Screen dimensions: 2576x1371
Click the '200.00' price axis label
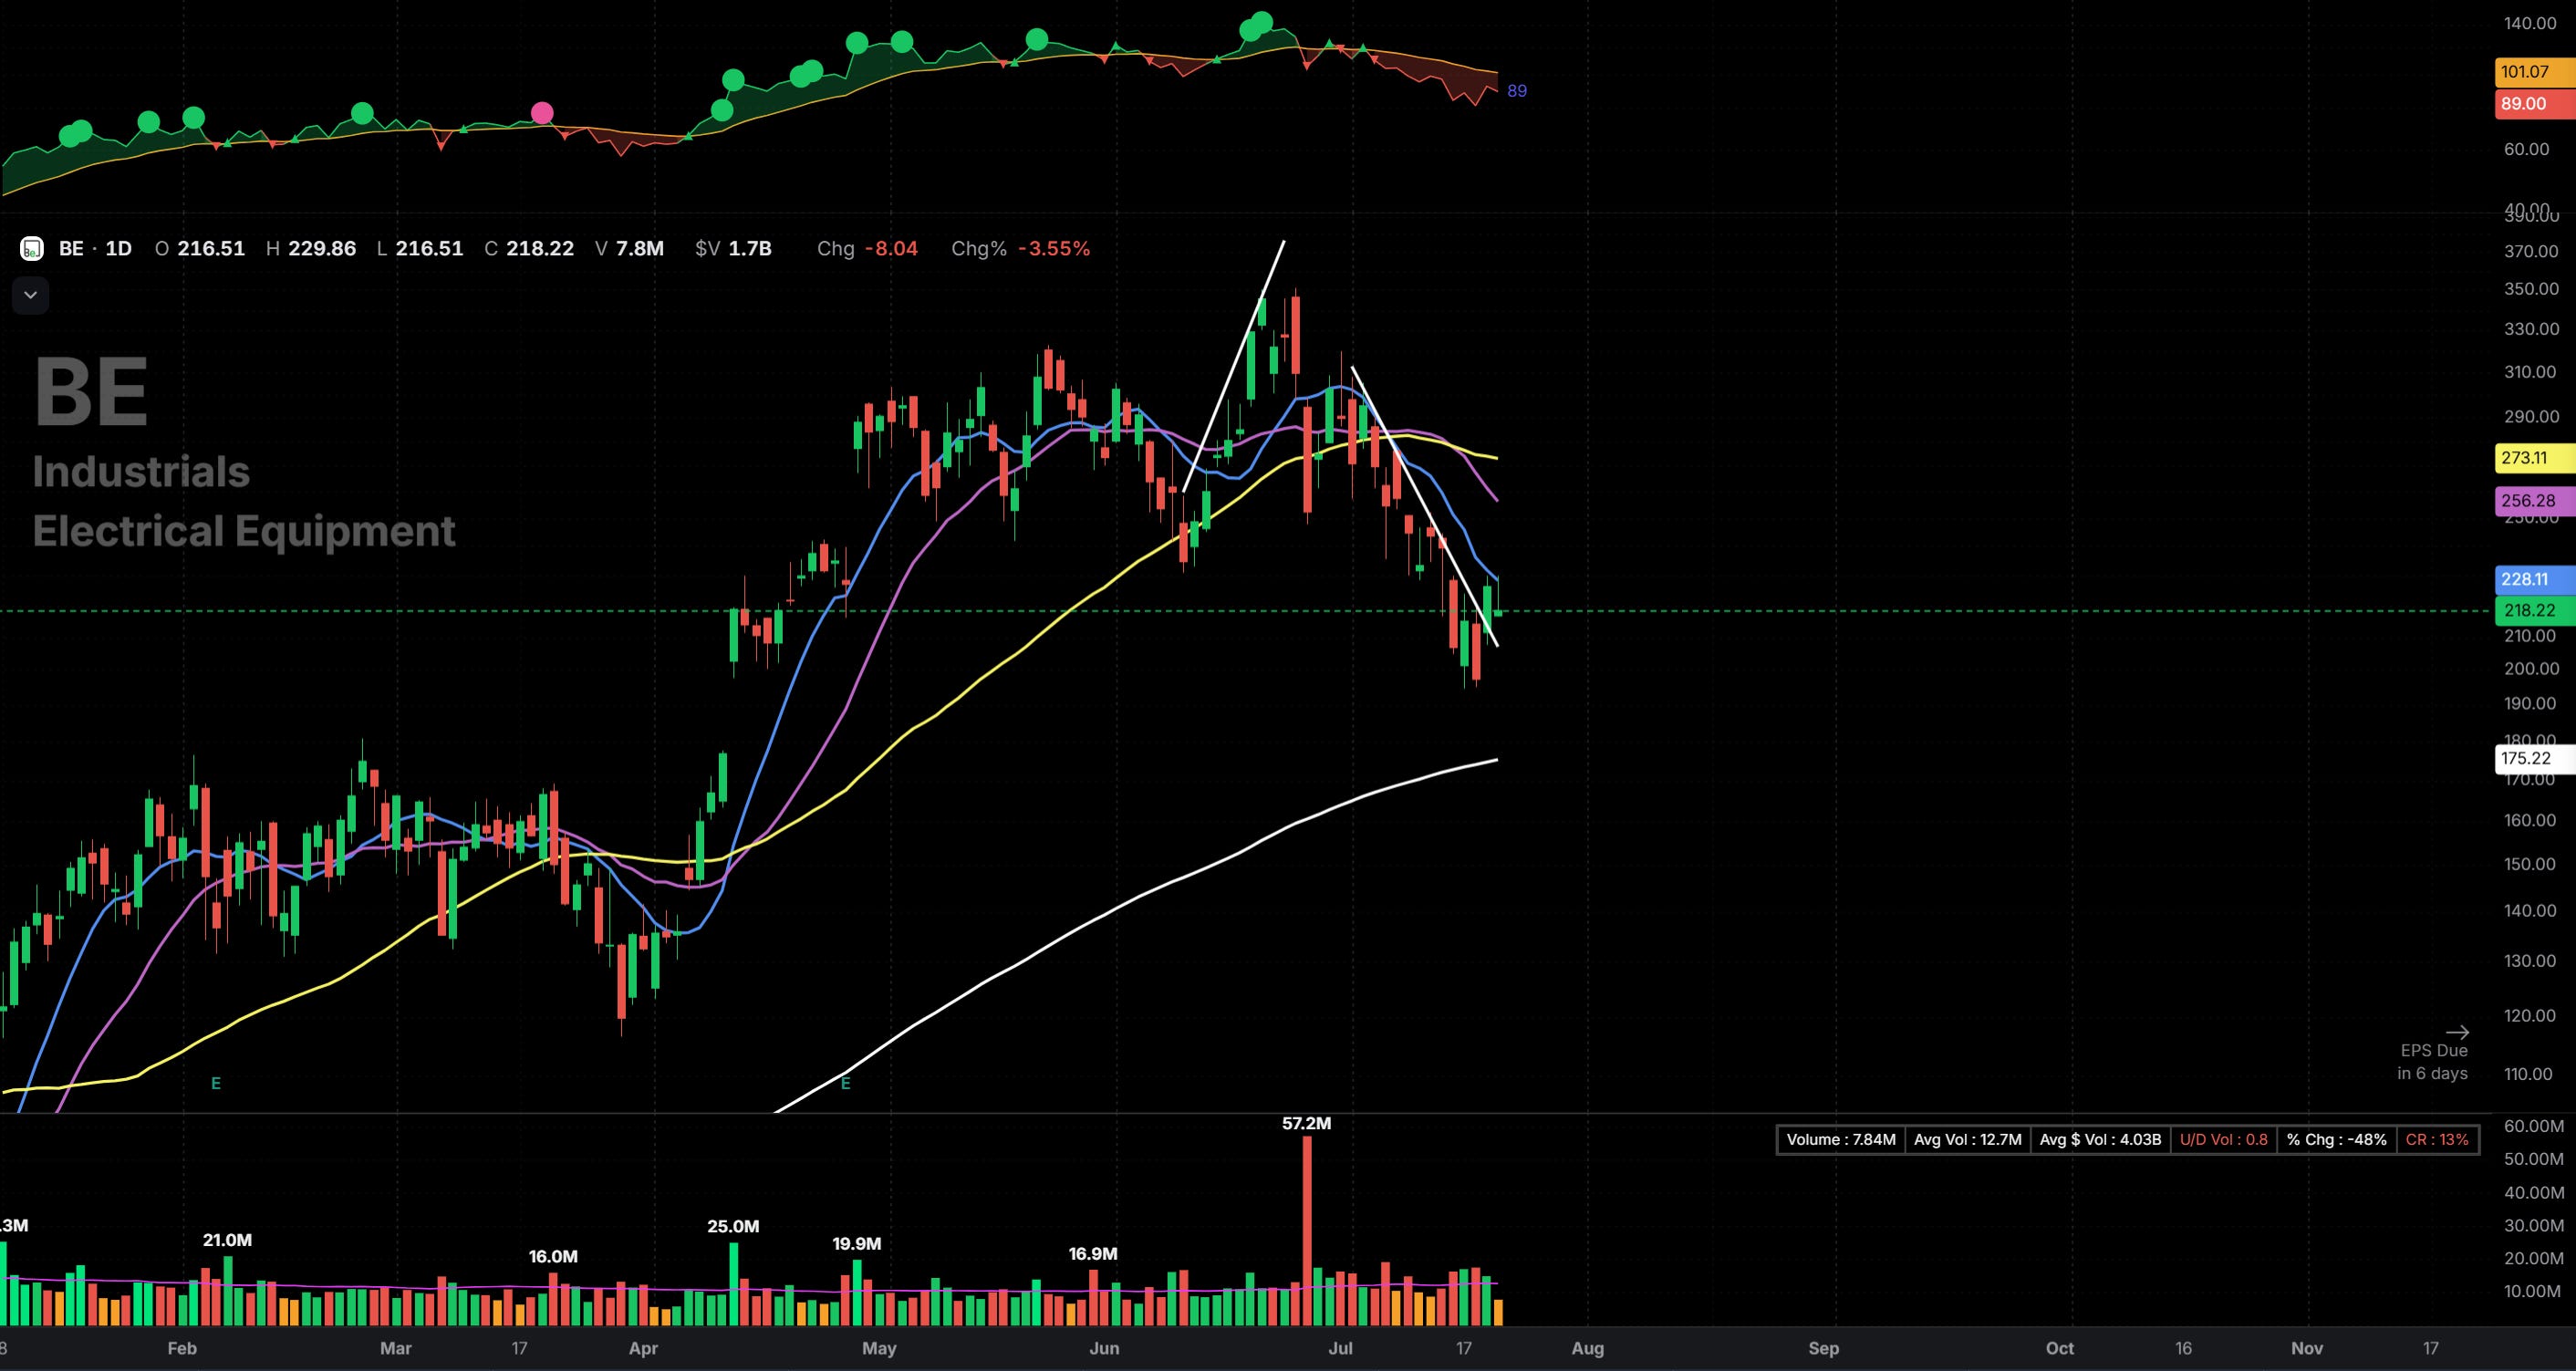coord(2531,669)
